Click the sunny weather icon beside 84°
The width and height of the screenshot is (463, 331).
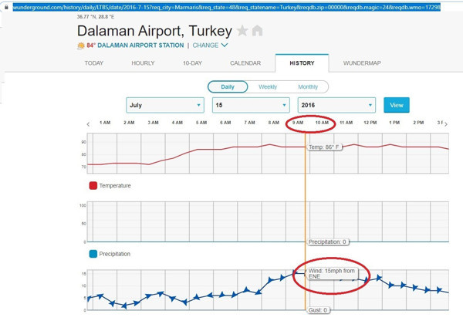(80, 46)
